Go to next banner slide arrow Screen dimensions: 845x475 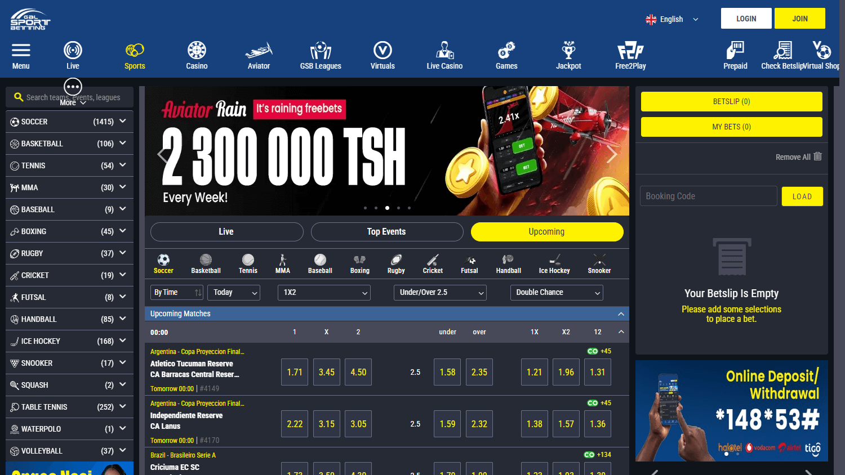point(612,154)
